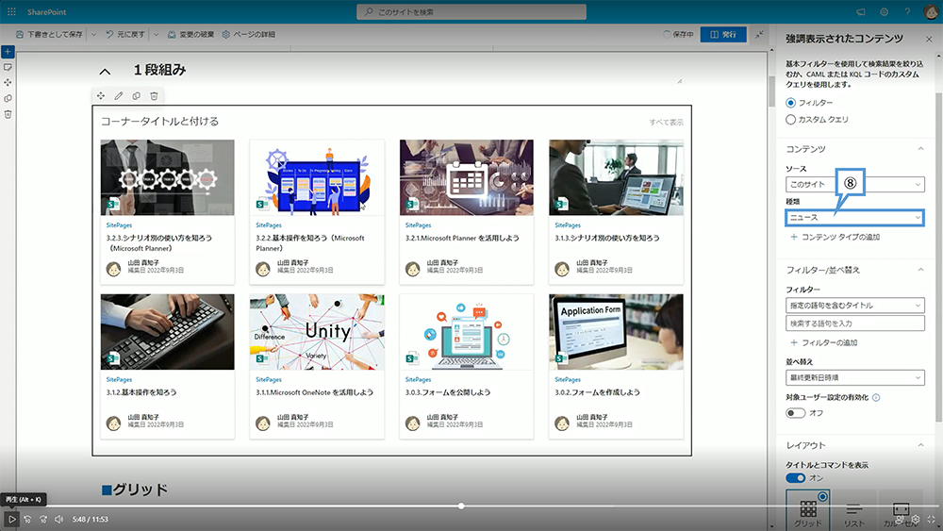Open the Unity thumbnail of 3.1.1.Microsoft OneNote card
943x531 pixels.
tap(317, 332)
